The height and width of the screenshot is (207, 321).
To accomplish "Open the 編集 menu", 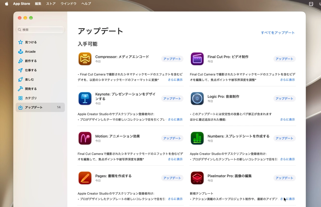I will coord(38,4).
